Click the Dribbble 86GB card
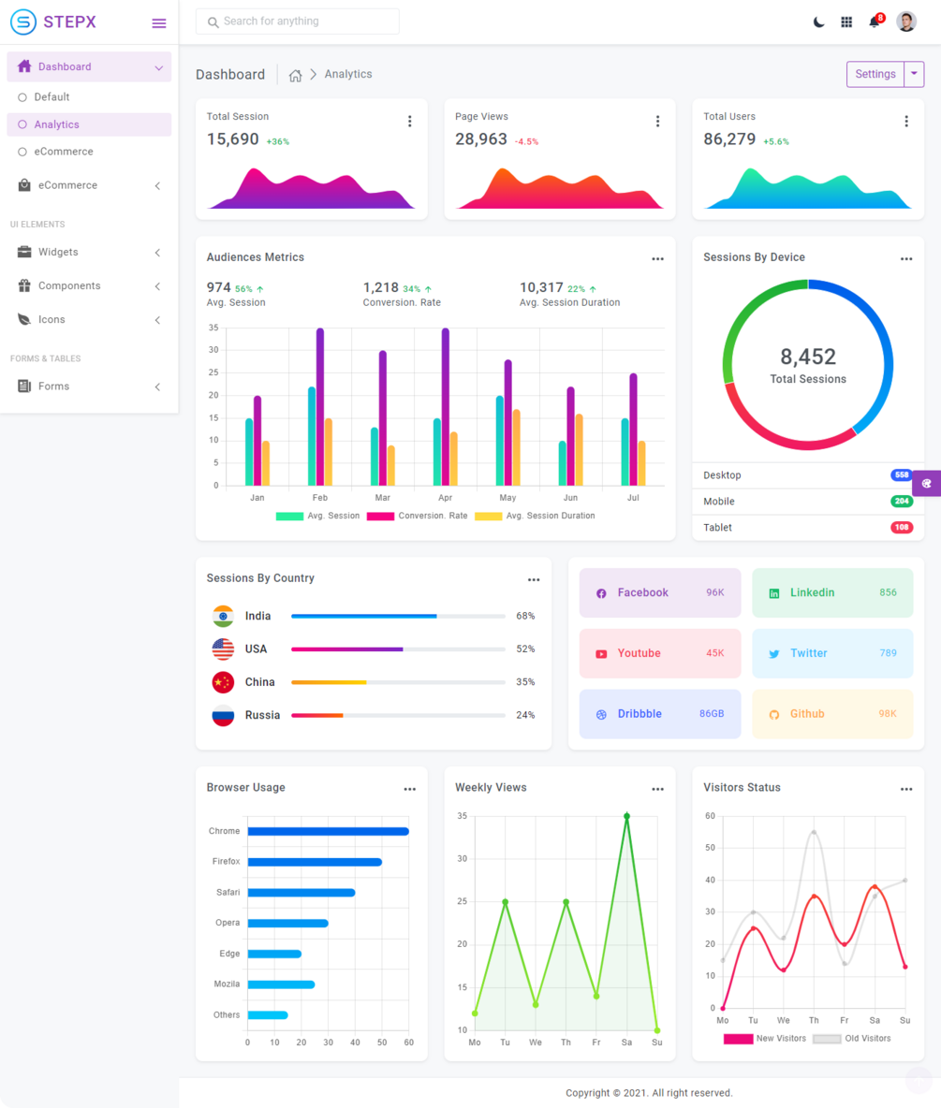 pyautogui.click(x=660, y=714)
